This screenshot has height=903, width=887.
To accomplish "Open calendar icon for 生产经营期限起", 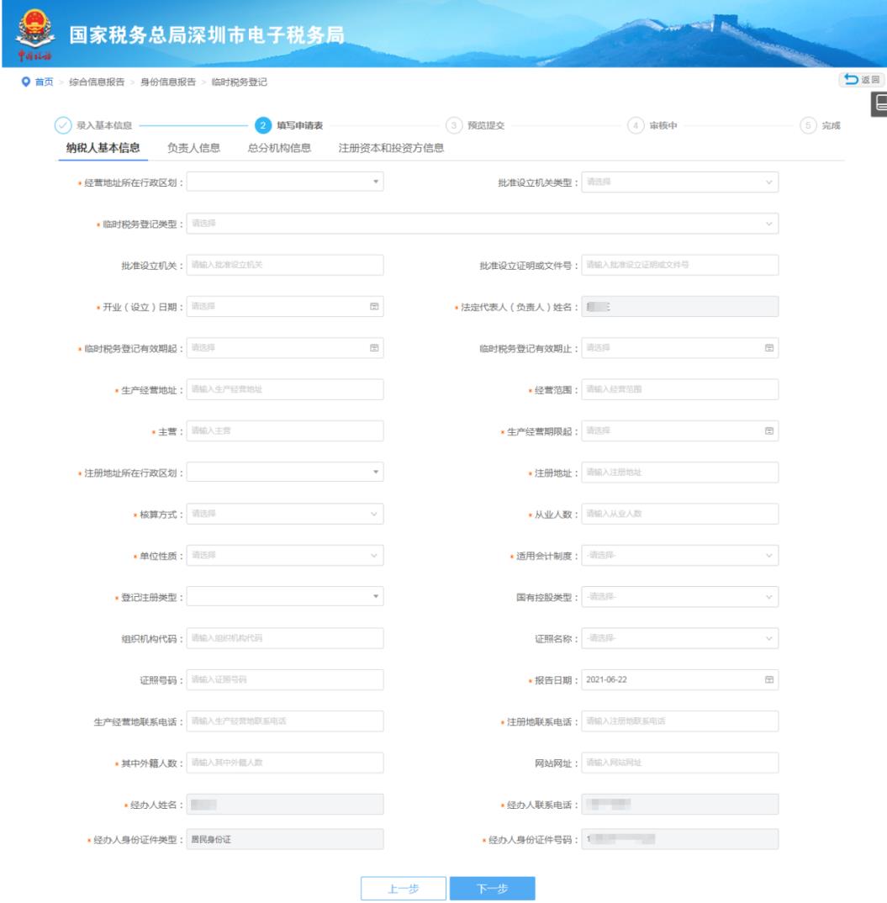I will pyautogui.click(x=768, y=430).
